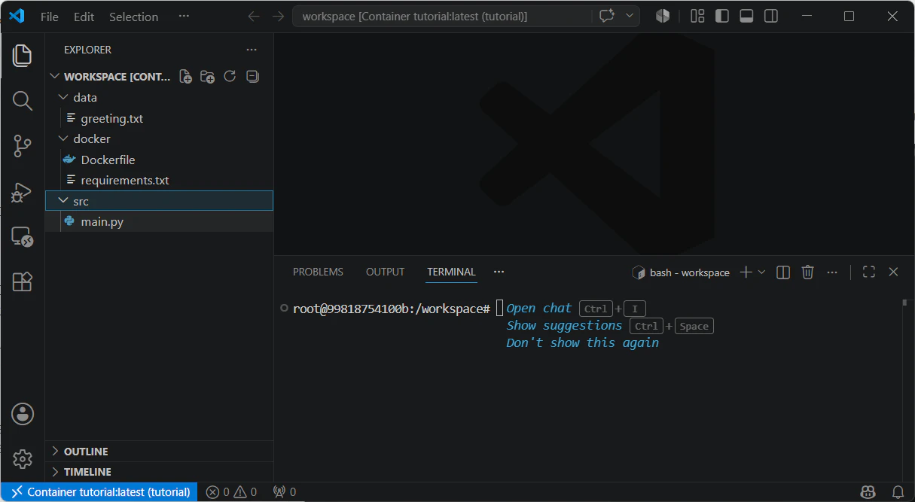
Task: Open the Search view in activity bar
Action: 23,101
